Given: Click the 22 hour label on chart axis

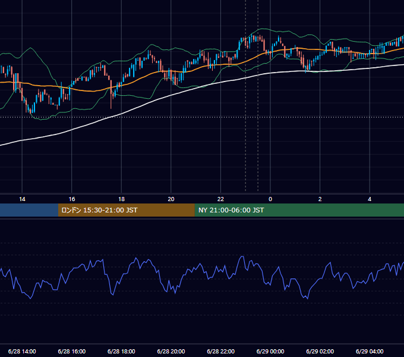Looking at the screenshot, I should (220, 199).
